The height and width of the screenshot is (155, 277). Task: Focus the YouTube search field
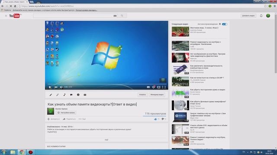pyautogui.click(x=73, y=16)
